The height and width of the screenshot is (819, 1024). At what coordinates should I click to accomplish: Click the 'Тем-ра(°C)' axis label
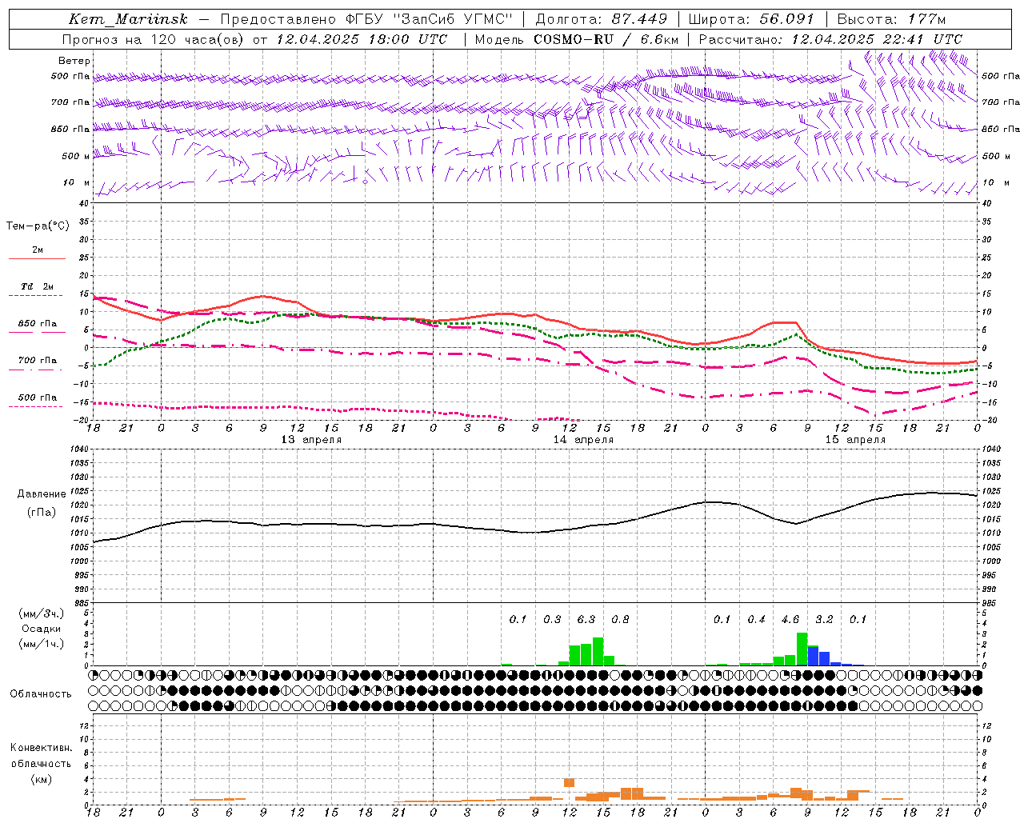point(38,226)
